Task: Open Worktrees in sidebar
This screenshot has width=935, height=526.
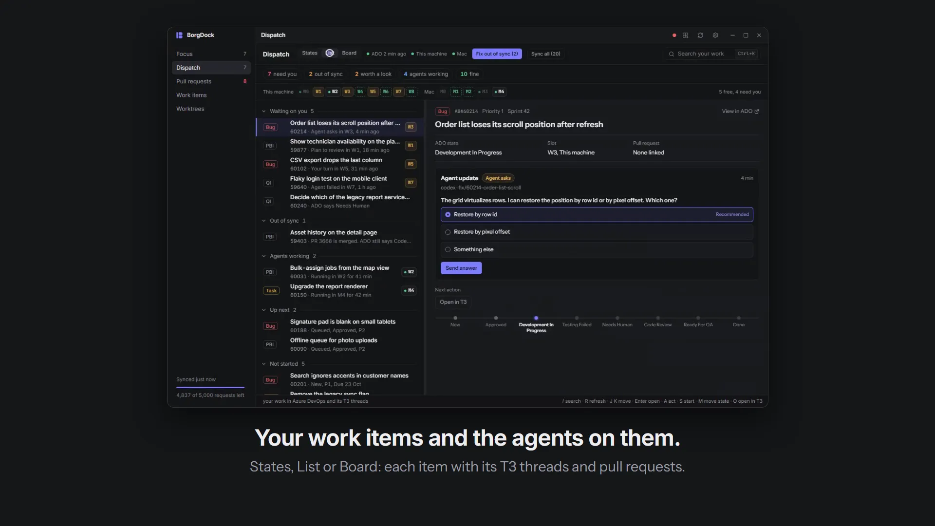Action: pos(211,109)
